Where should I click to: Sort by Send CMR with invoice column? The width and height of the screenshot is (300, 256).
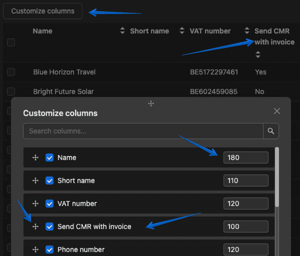coord(258,54)
